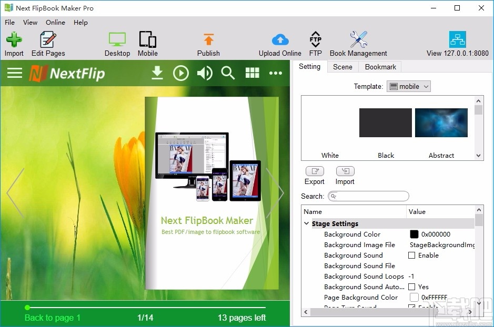Screen dimensions: 494x327
Task: Switch output to Desktop mode
Action: pyautogui.click(x=117, y=42)
